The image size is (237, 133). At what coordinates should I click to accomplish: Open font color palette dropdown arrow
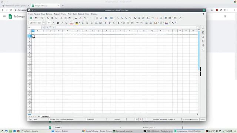pyautogui.click(x=74, y=23)
